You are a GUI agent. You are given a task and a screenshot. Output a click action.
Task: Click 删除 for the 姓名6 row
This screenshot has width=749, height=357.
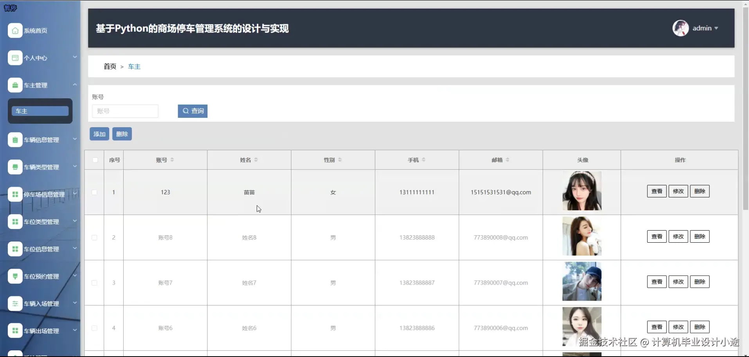point(700,327)
